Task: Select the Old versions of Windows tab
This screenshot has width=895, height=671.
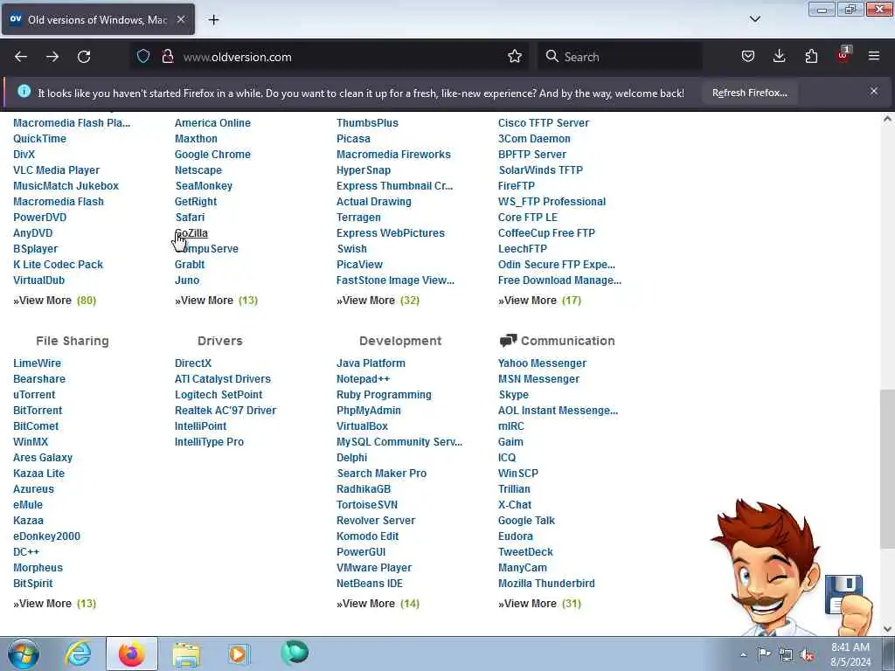Action: (x=98, y=19)
